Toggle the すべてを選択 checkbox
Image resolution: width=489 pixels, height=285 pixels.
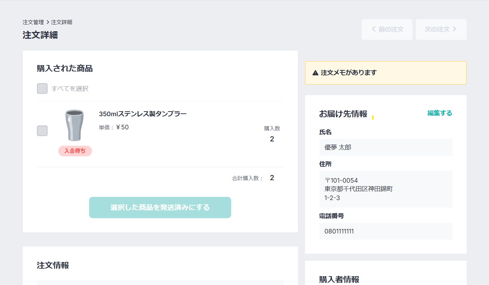click(x=42, y=88)
